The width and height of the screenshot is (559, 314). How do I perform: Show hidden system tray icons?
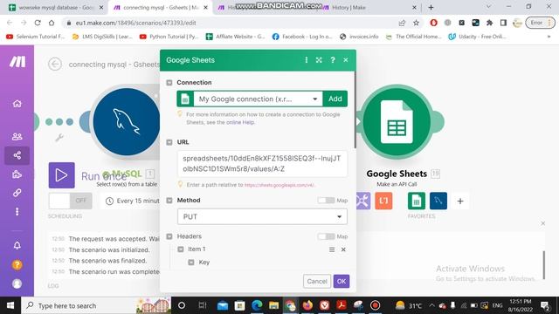[x=431, y=305]
